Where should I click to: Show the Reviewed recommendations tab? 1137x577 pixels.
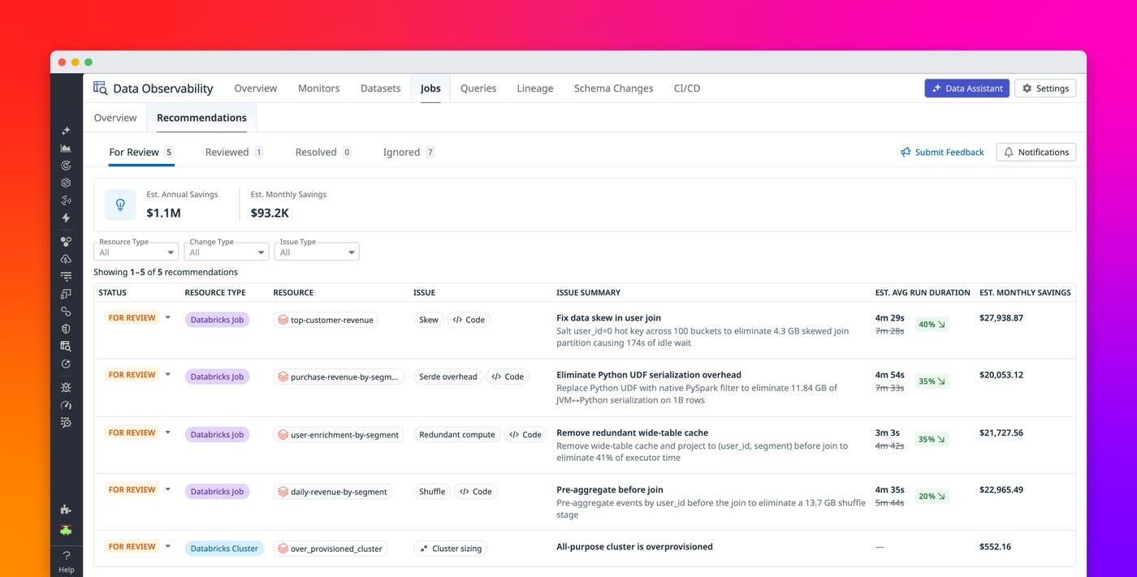click(234, 152)
